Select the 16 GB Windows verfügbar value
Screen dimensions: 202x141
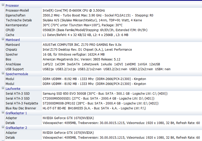(74, 55)
